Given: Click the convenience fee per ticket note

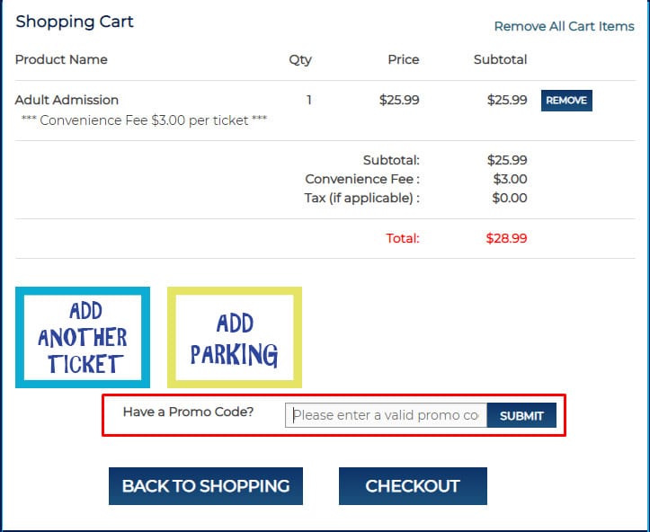Looking at the screenshot, I should tap(144, 120).
